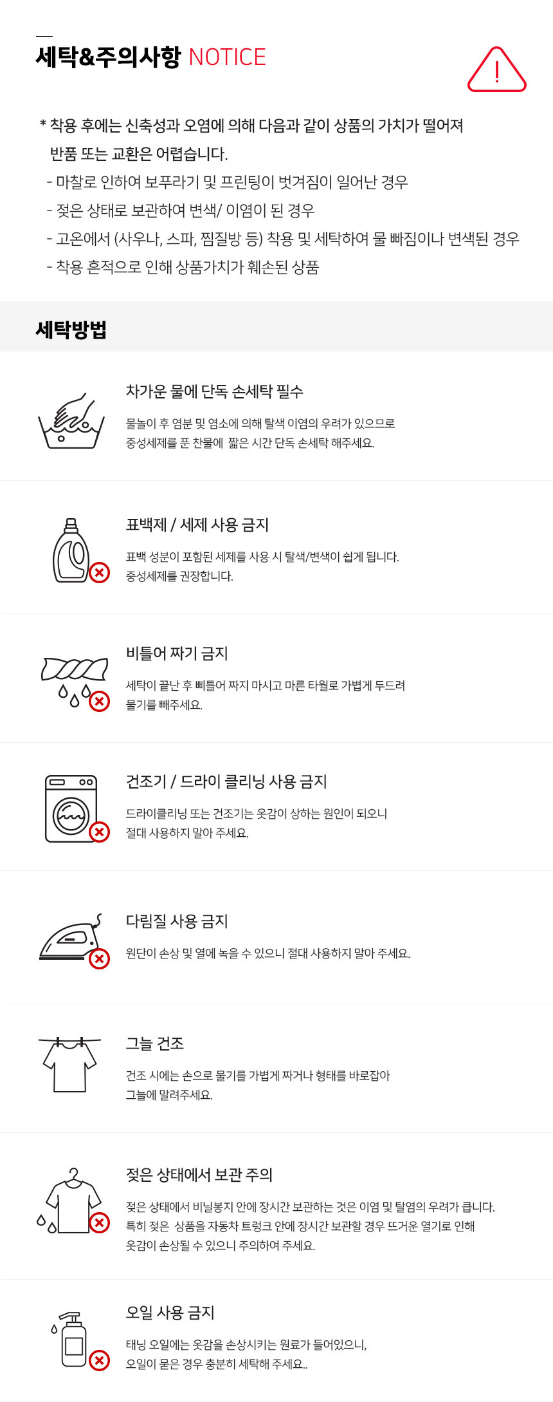Click the red warning triangle icon
Screen dimensions: 553x1402
click(x=496, y=70)
